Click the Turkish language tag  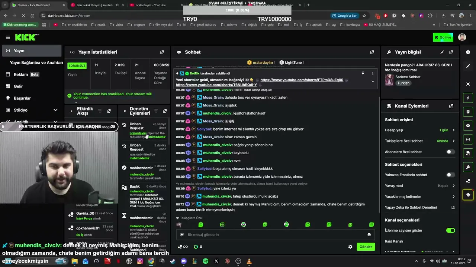403,83
